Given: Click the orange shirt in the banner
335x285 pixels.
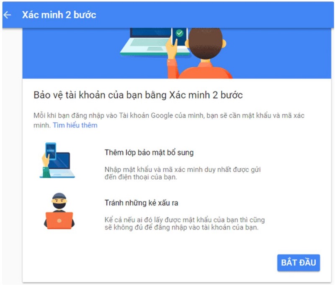Looking at the screenshot, I should click(x=205, y=70).
